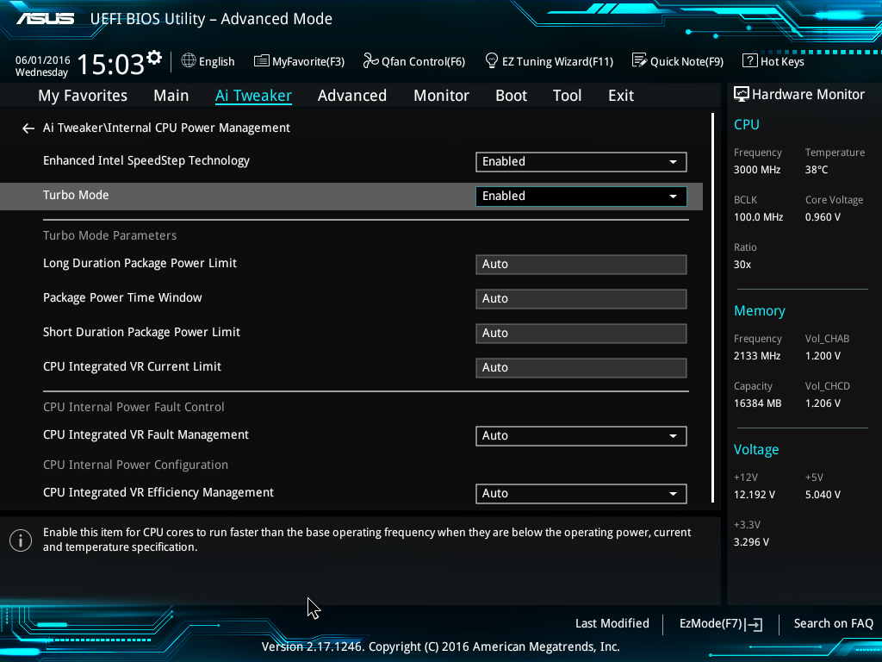The height and width of the screenshot is (662, 882).
Task: Click +12V reading 12.192 V
Action: point(754,495)
